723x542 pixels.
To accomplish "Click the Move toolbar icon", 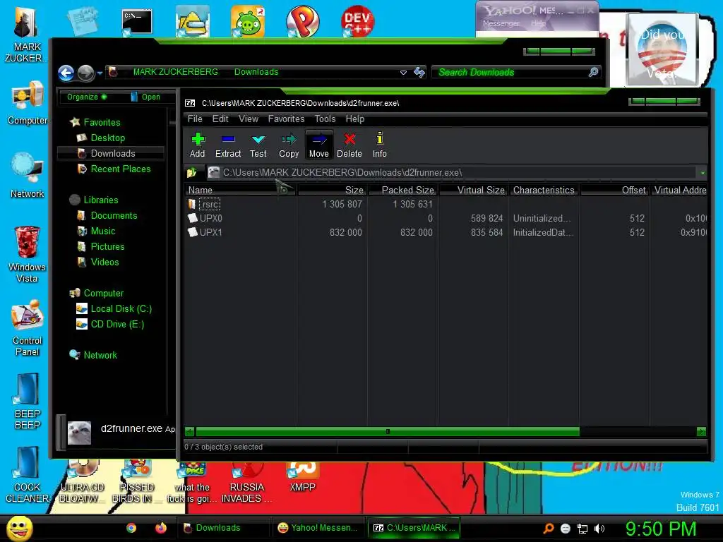I will [x=319, y=145].
